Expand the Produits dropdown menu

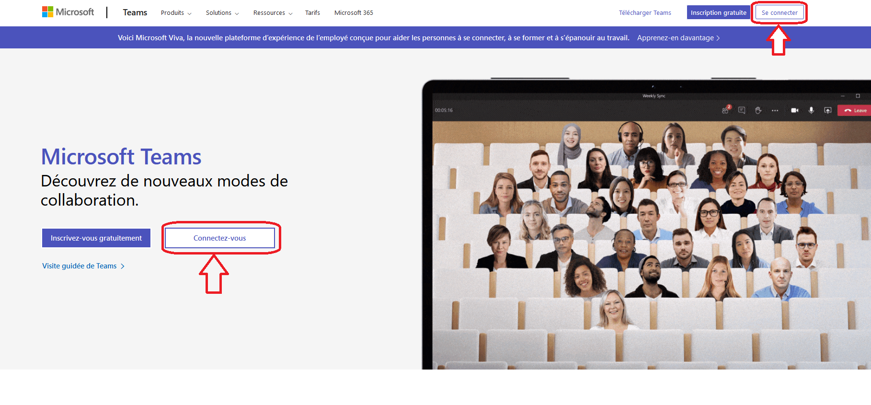point(176,13)
